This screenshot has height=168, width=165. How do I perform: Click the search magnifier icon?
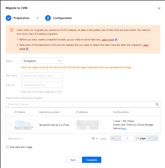157,104
